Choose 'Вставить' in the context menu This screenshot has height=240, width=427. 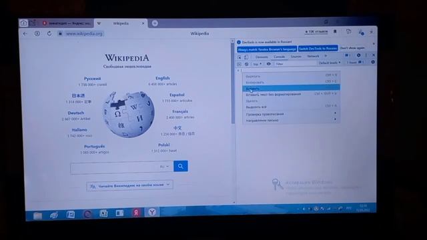click(291, 88)
